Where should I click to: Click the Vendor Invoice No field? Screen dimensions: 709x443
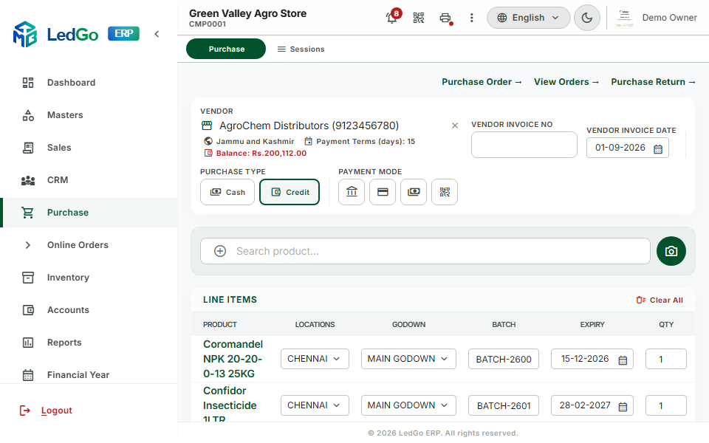tap(524, 145)
